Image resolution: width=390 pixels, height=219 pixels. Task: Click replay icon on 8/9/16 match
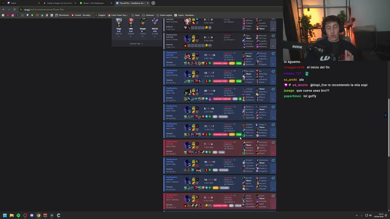pyautogui.click(x=273, y=107)
